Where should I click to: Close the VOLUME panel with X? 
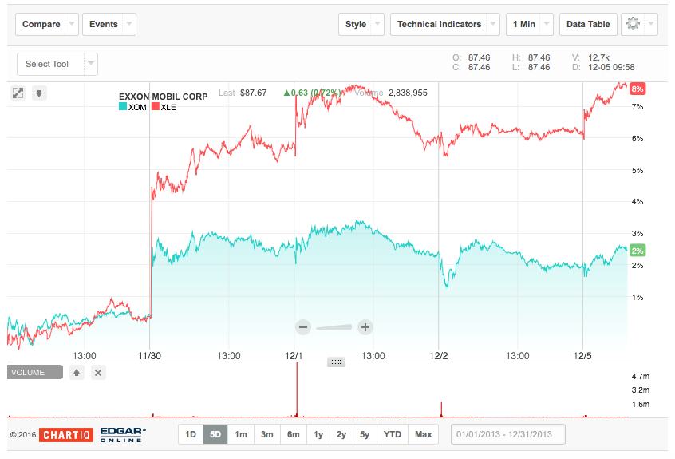coord(98,373)
